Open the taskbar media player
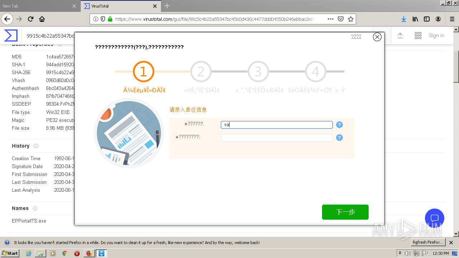Viewport: 459px width, 258px height. 53,253
